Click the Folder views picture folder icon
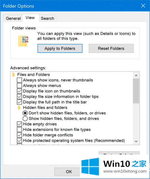 (x=23, y=41)
